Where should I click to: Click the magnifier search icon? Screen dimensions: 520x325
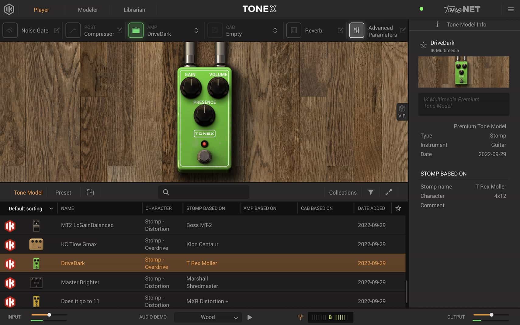point(166,192)
